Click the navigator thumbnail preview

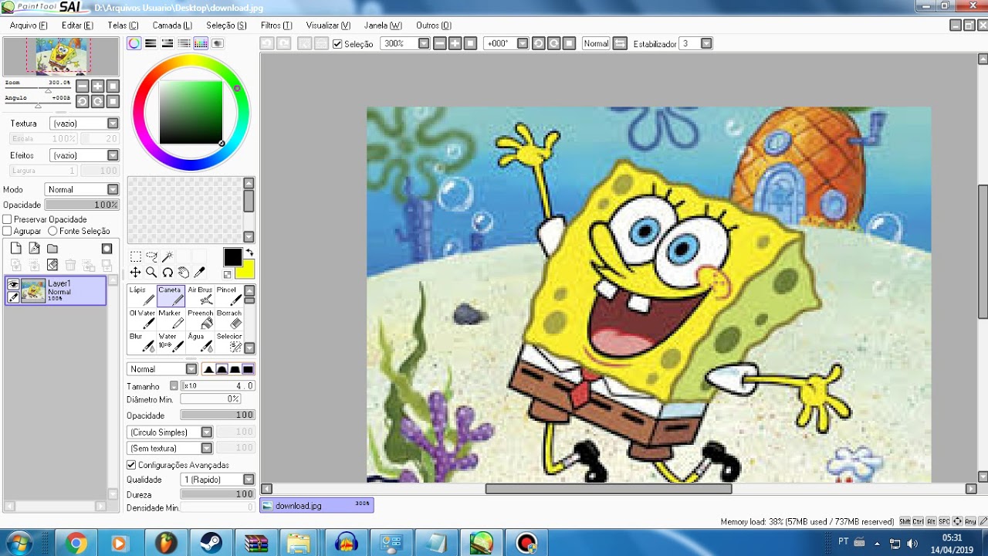61,56
